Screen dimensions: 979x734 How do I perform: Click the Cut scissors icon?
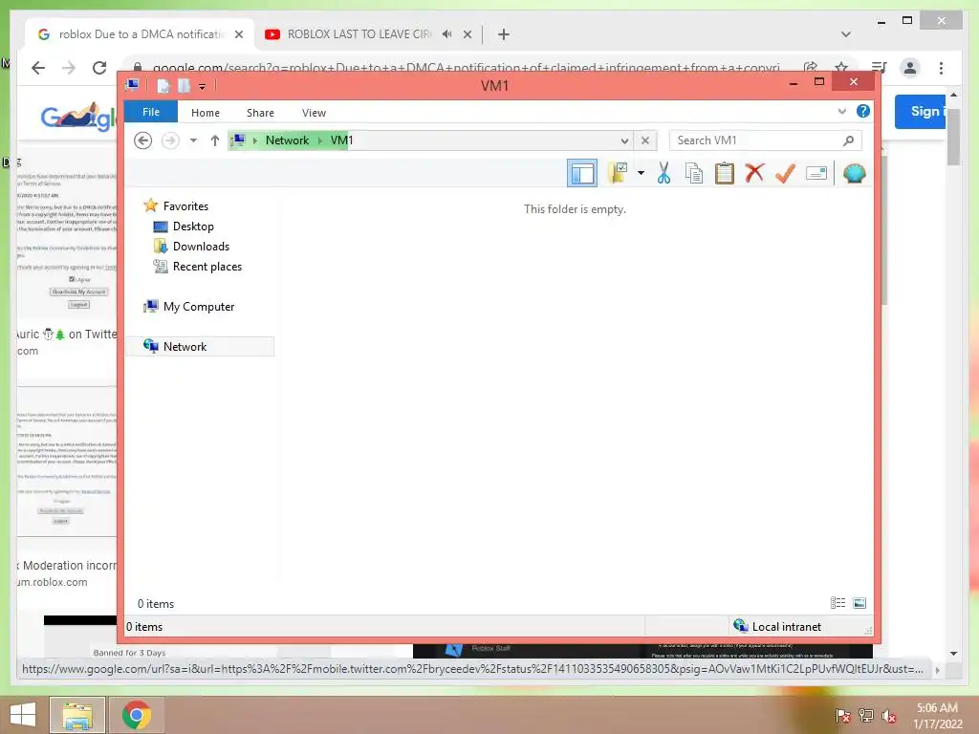coord(664,173)
